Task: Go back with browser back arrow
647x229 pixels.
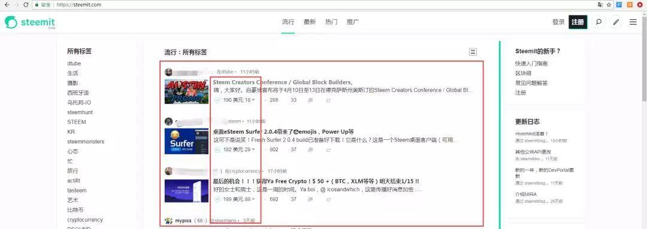Action: (x=7, y=5)
